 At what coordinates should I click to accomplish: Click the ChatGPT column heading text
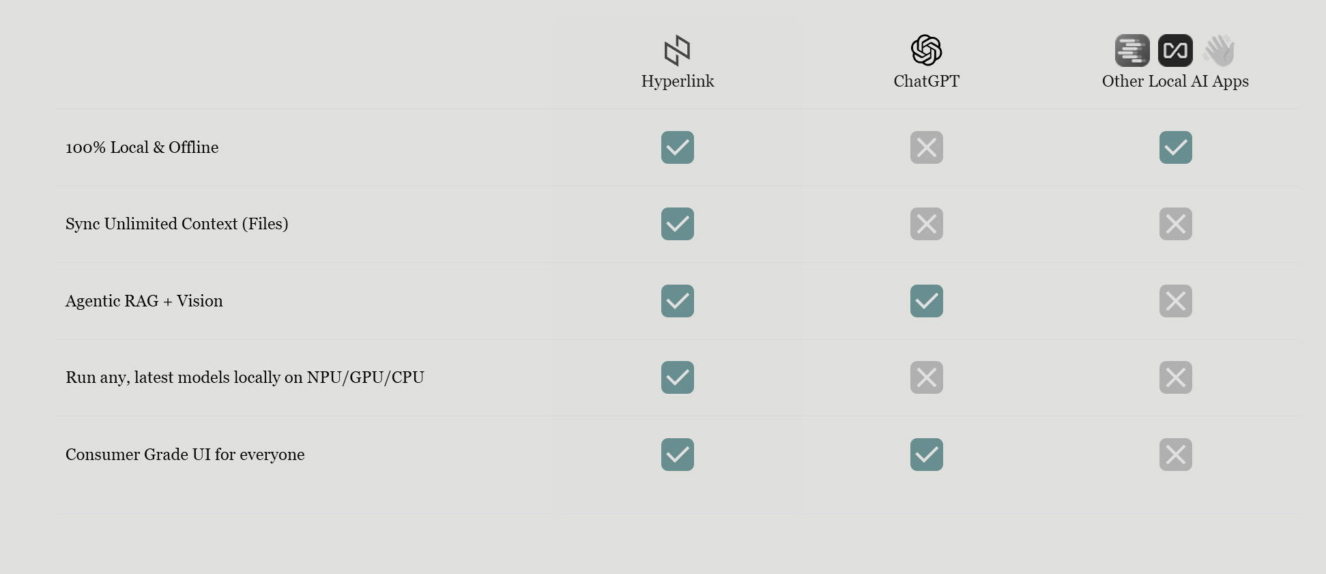926,81
